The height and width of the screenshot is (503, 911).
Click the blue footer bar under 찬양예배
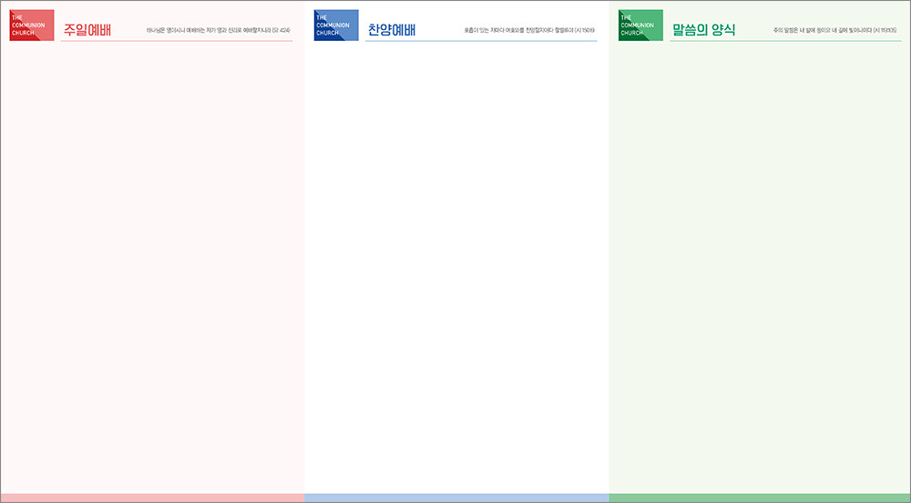(x=456, y=498)
